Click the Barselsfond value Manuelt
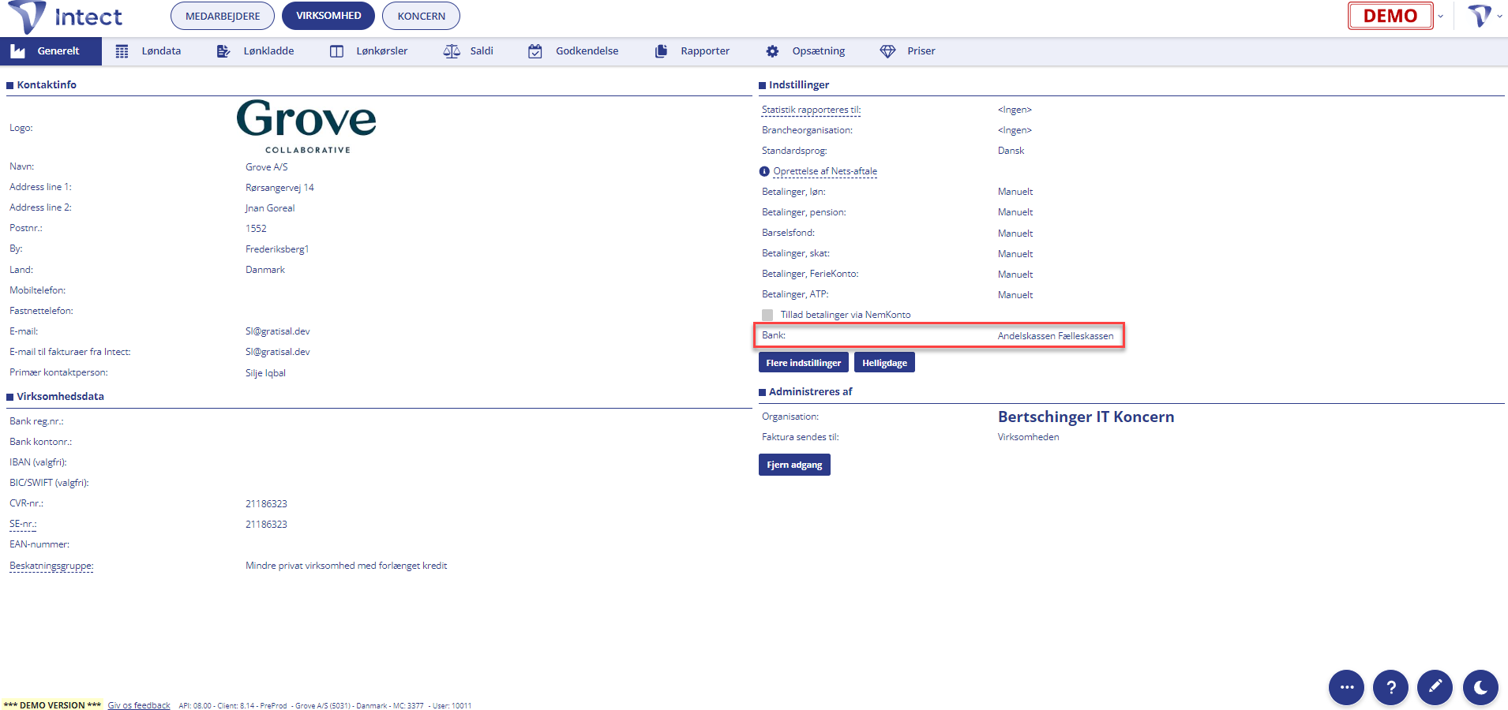 pos(1015,234)
